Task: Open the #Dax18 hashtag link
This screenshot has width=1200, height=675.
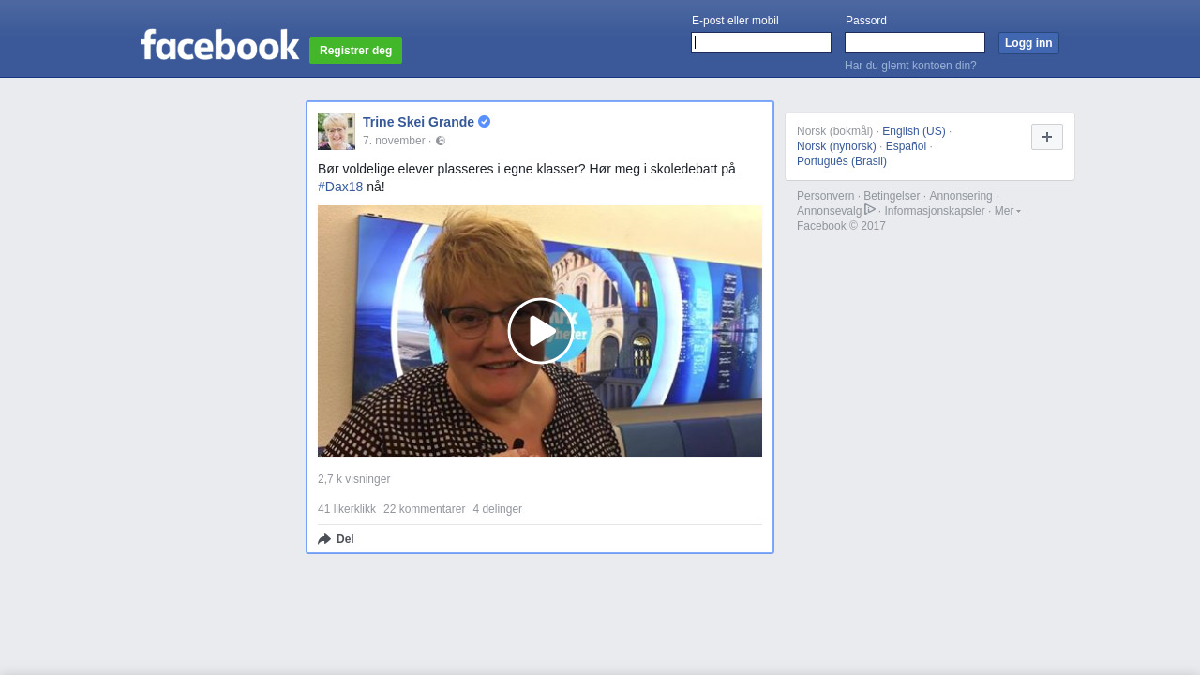Action: (x=340, y=187)
